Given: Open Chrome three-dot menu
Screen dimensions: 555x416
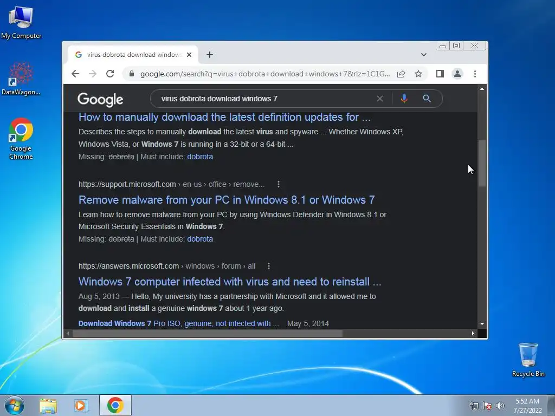Looking at the screenshot, I should 475,74.
